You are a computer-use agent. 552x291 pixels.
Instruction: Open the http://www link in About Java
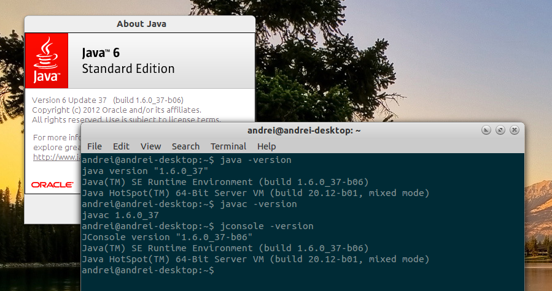click(57, 157)
